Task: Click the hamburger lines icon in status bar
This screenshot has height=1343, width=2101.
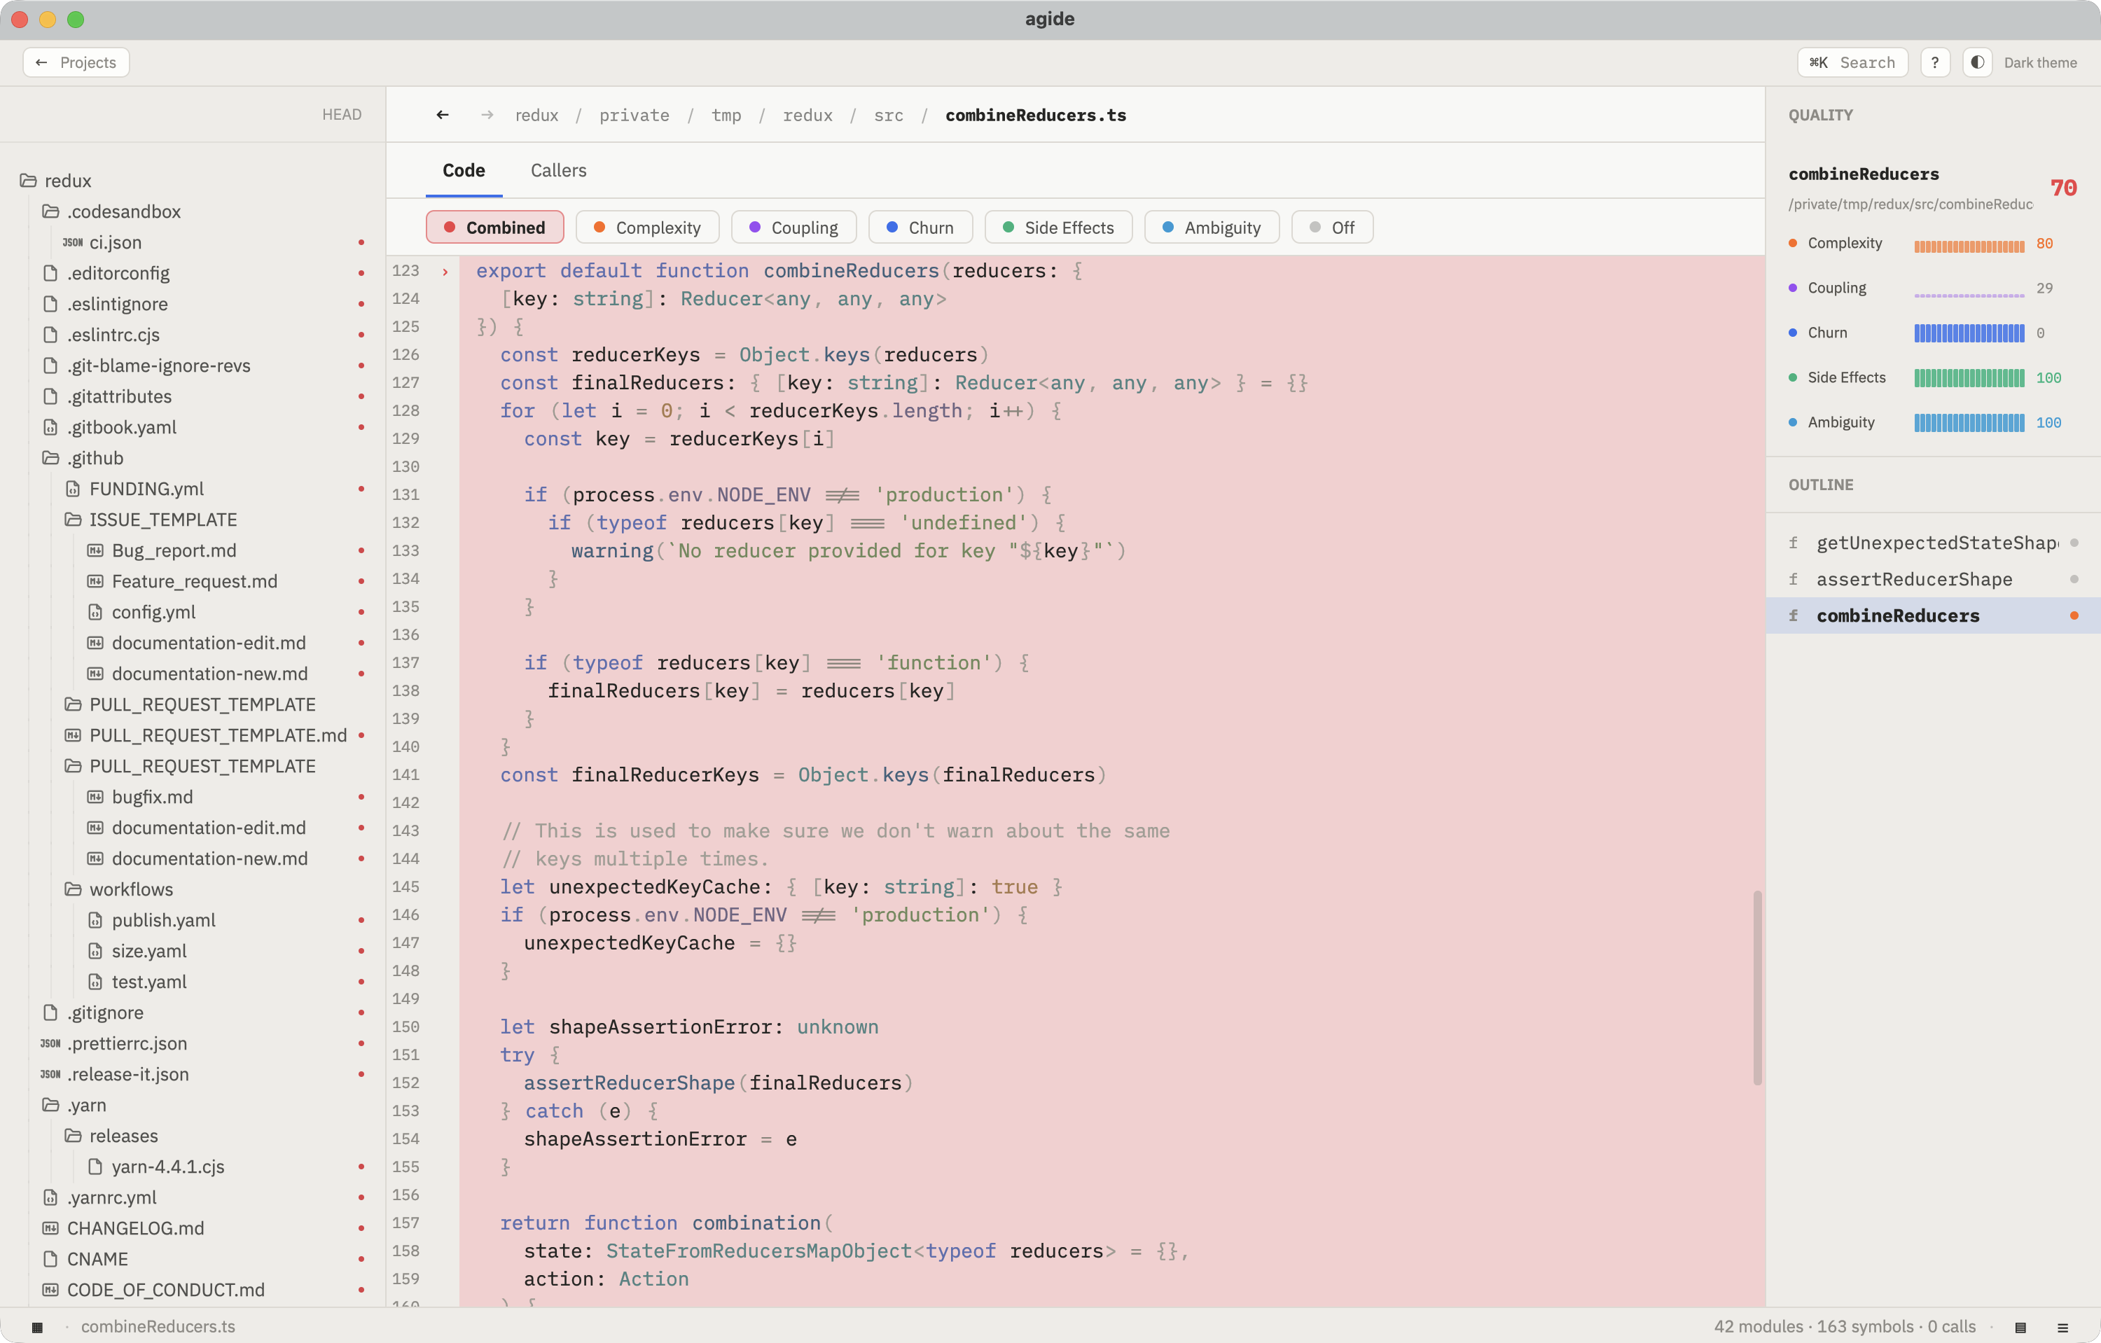Action: tap(2062, 1328)
